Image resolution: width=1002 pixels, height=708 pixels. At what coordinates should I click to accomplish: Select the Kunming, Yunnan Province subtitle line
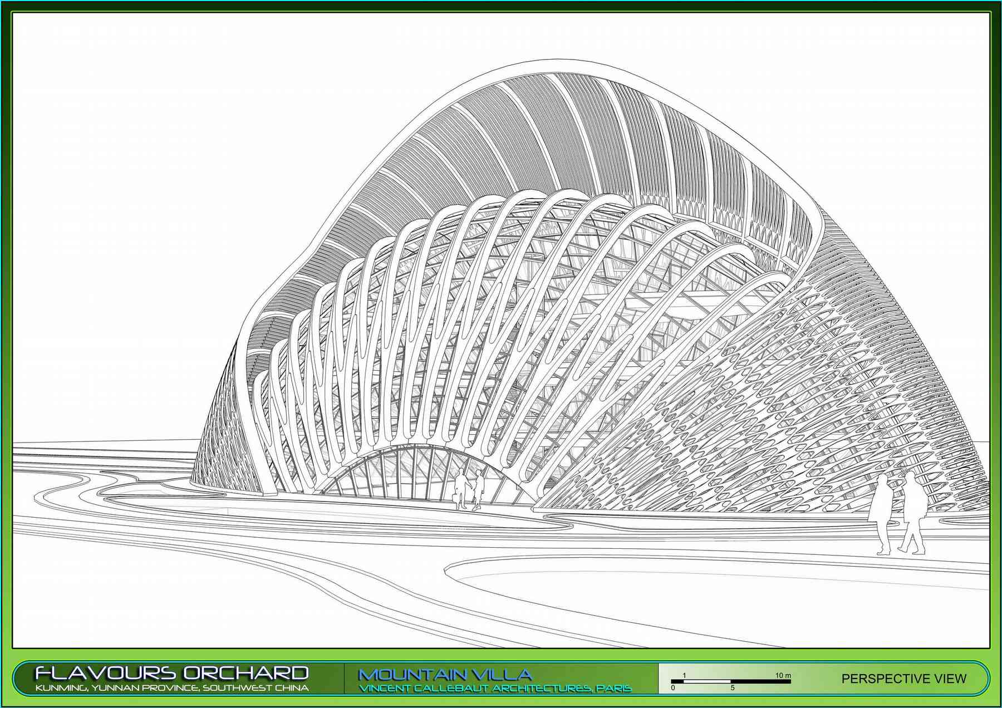[171, 688]
